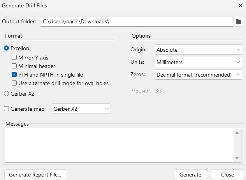Toggle the Generate map checkbox

[7, 109]
